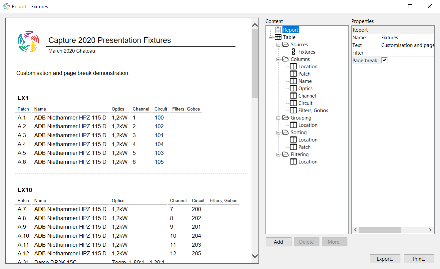Click the LX1 group heading

pyautogui.click(x=23, y=98)
